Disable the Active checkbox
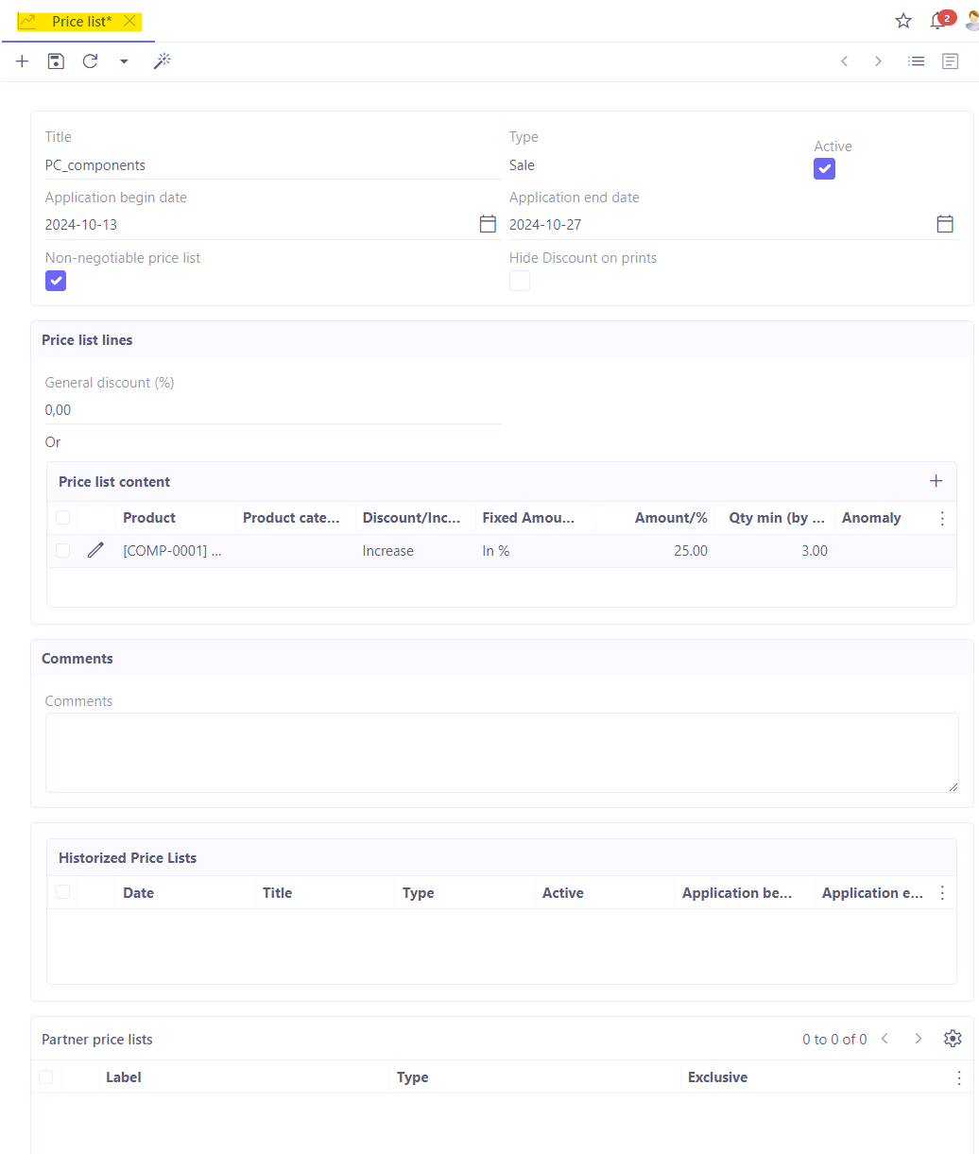Image resolution: width=979 pixels, height=1154 pixels. point(824,168)
